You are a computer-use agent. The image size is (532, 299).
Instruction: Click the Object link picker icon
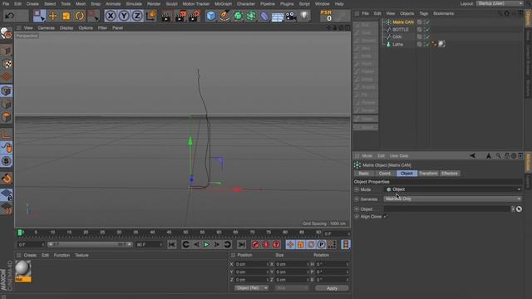coord(519,209)
